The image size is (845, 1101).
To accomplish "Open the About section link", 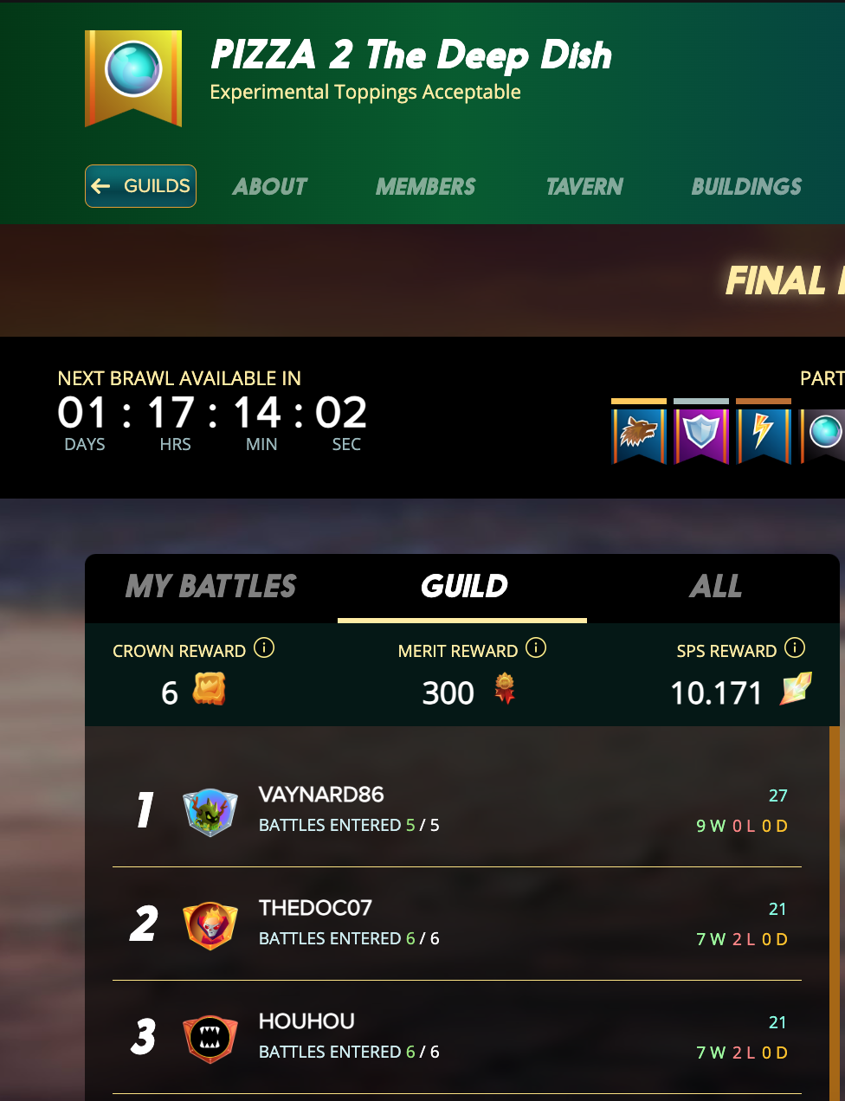I will 270,186.
